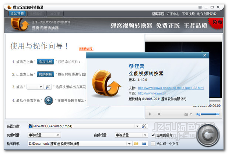Open the 下载视频 menu link
Screen dimensions: 228x154
(x=188, y=14)
